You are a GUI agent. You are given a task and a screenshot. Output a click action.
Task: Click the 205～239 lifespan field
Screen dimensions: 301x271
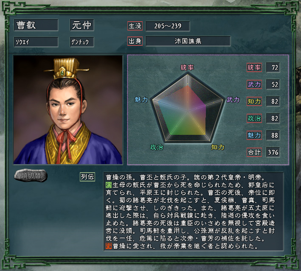click(168, 26)
